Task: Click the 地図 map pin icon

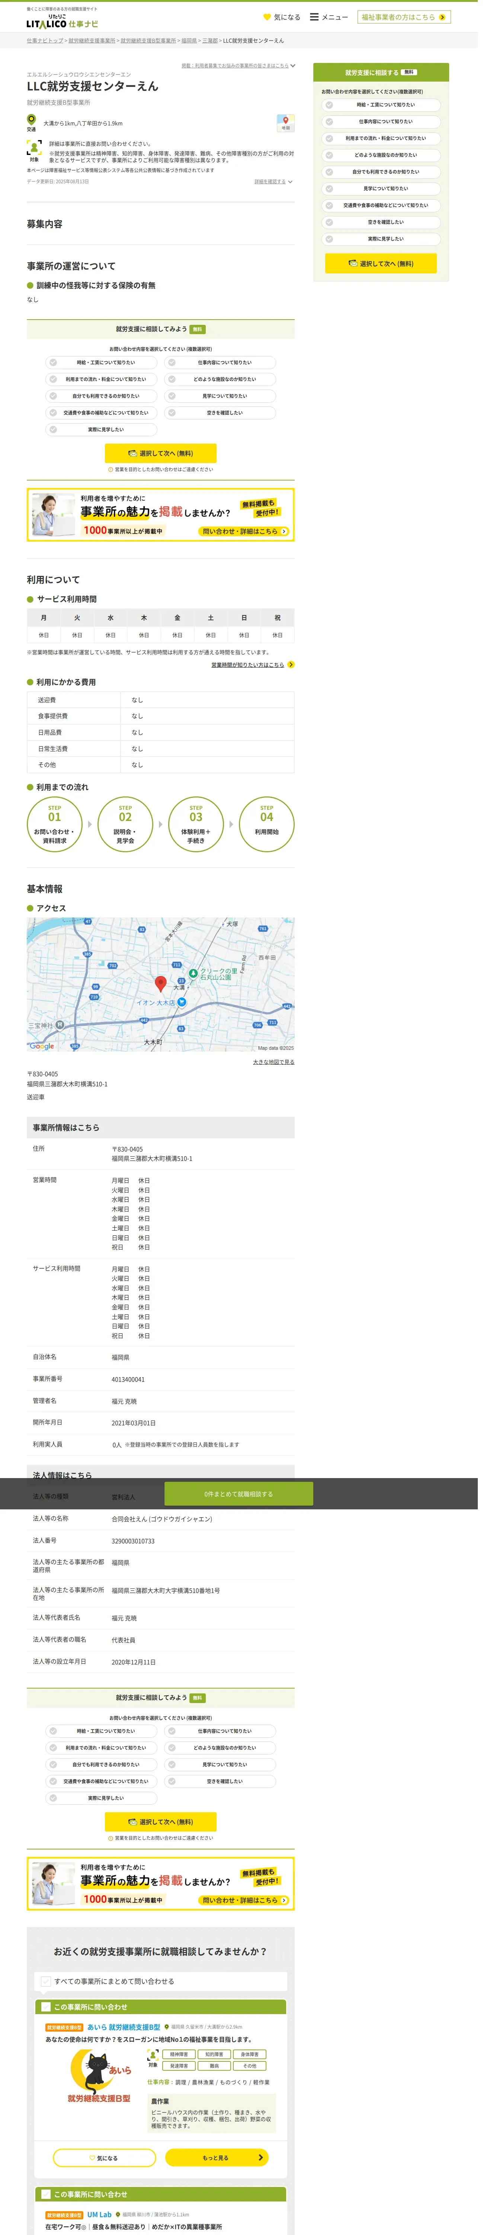Action: click(288, 124)
